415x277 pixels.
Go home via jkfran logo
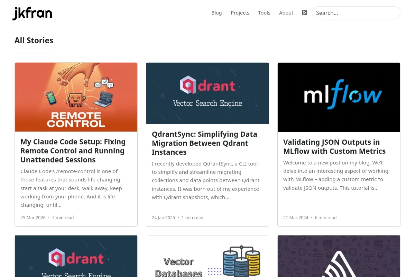click(x=32, y=14)
